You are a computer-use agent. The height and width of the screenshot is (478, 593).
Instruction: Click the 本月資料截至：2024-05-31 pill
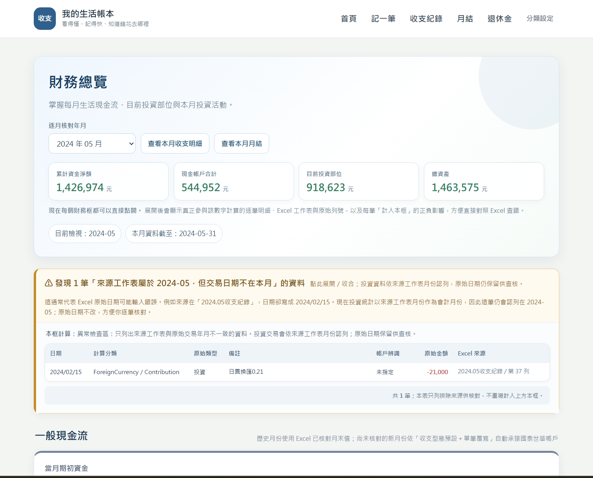click(x=174, y=233)
